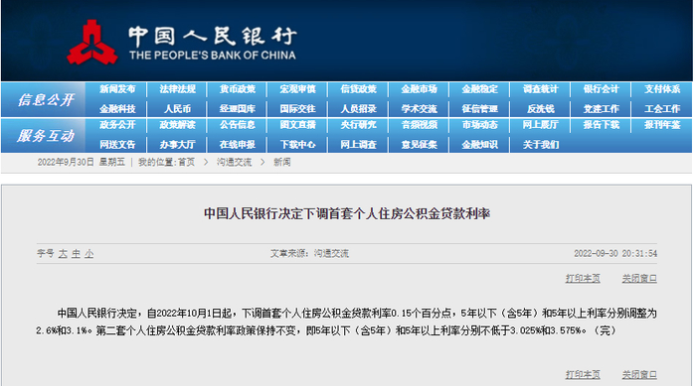Select 图文直播 navigation item
The image size is (696, 386).
(x=298, y=125)
